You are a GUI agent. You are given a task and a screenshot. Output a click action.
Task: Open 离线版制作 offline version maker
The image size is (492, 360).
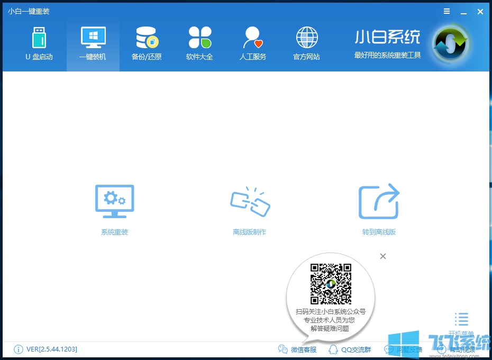249,206
